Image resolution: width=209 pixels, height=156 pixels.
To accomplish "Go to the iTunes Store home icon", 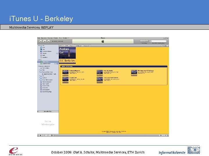I will click(67, 46).
